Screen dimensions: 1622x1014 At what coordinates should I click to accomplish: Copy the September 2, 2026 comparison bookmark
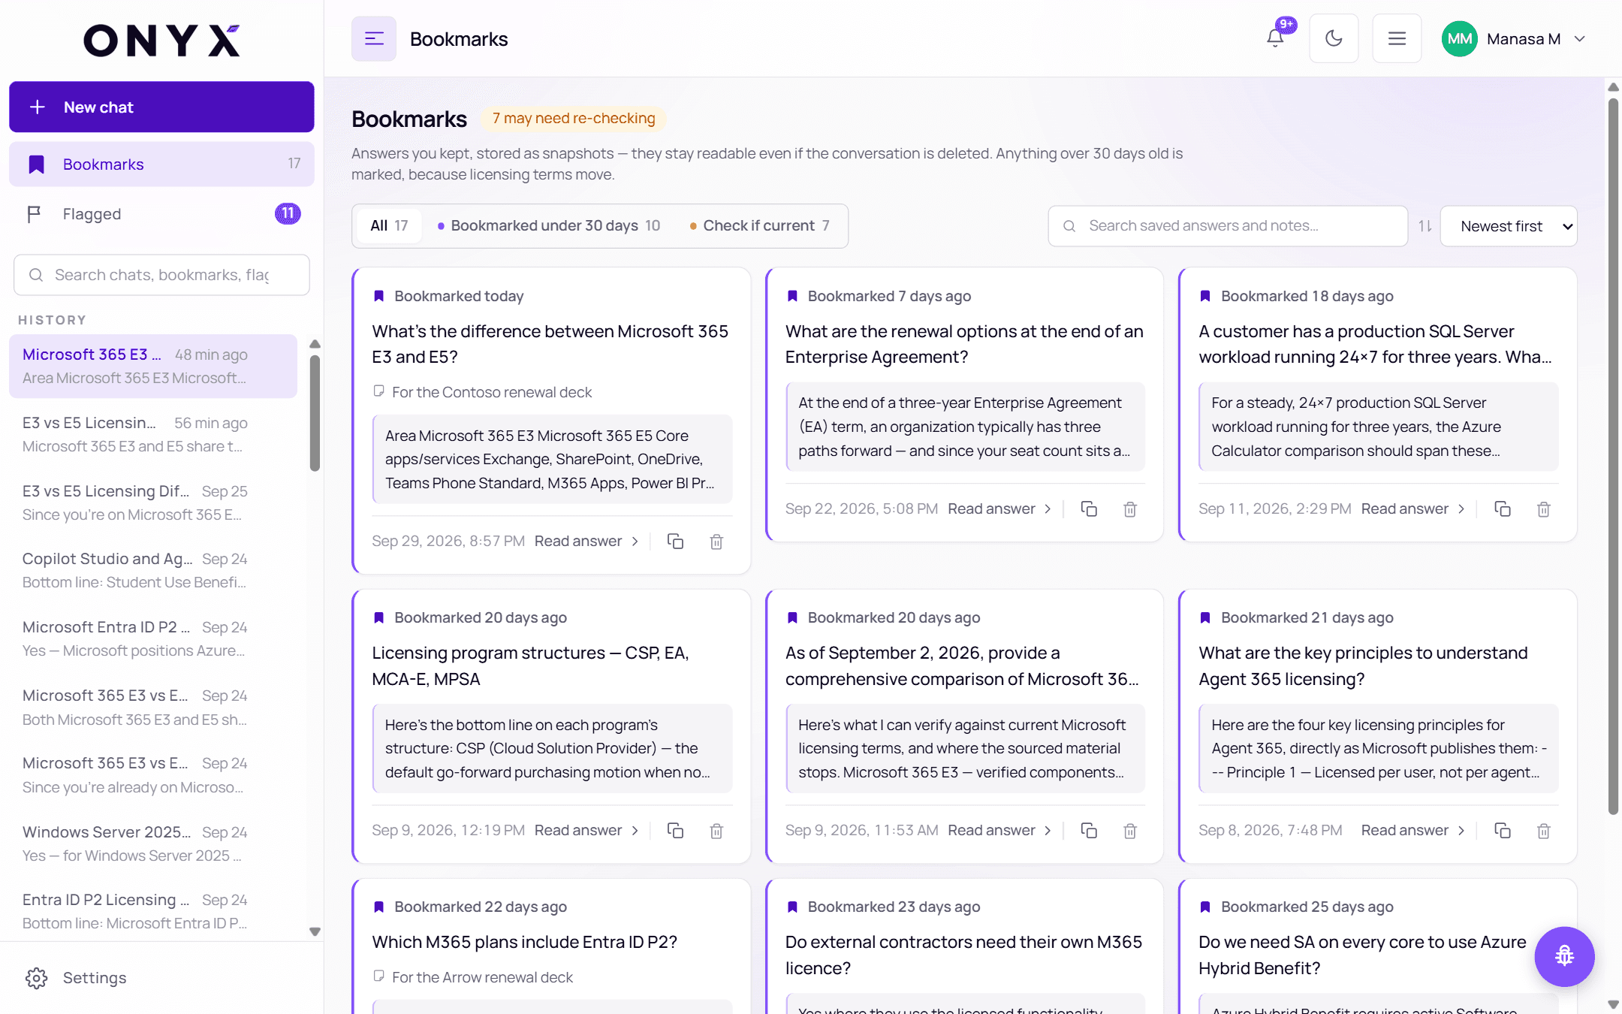point(1089,831)
